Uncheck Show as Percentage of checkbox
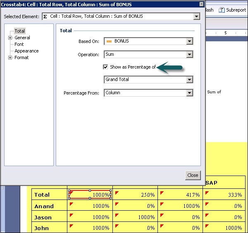The image size is (248, 233). pos(106,67)
